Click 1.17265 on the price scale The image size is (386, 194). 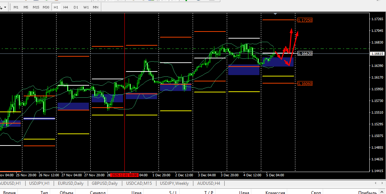coord(377,19)
